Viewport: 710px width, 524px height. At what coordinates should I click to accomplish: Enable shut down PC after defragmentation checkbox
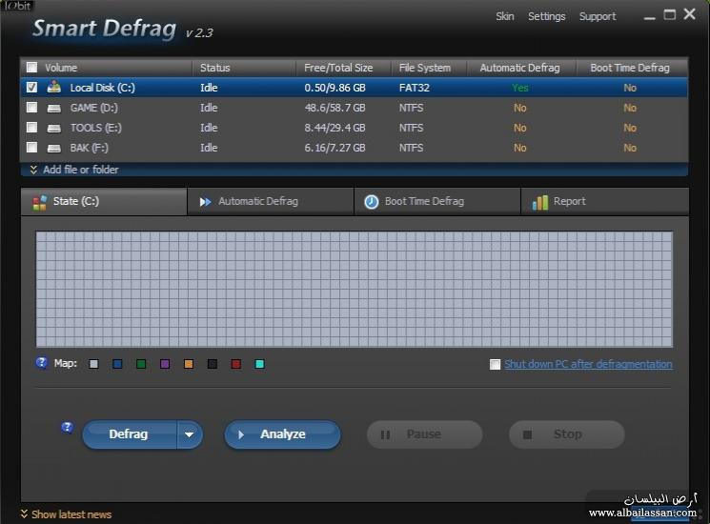495,364
